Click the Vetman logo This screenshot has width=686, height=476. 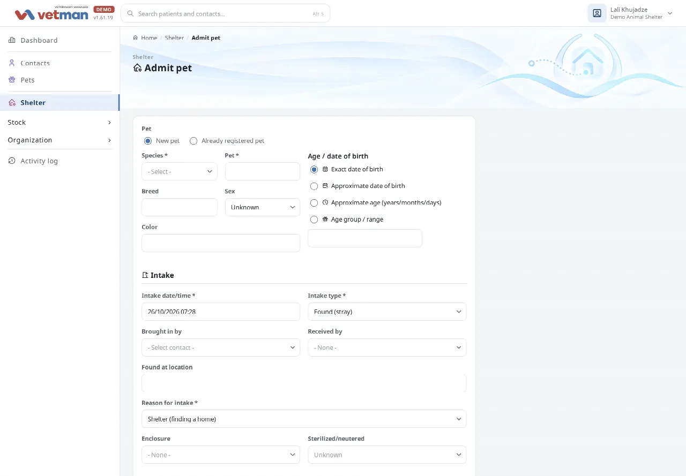tap(51, 14)
